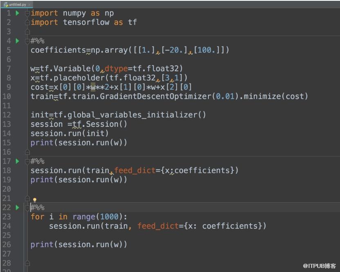Run the cell starting on line 17
The image size is (340, 272).
(x=17, y=161)
